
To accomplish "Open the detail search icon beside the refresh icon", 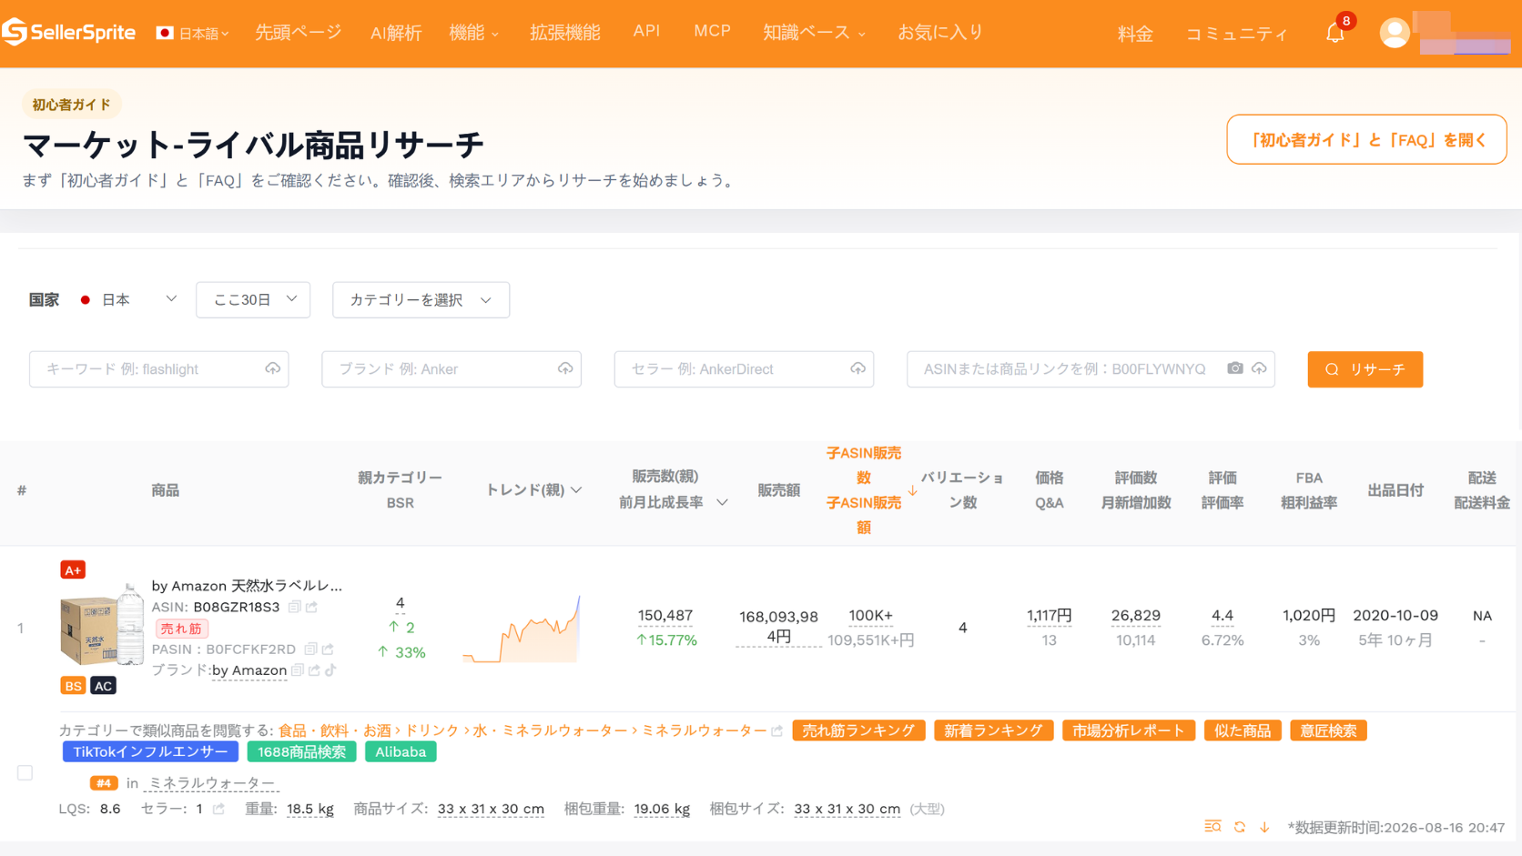I will pos(1213,826).
